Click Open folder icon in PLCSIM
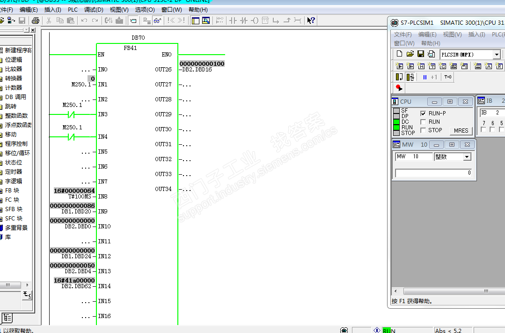Image resolution: width=505 pixels, height=333 pixels. 410,54
